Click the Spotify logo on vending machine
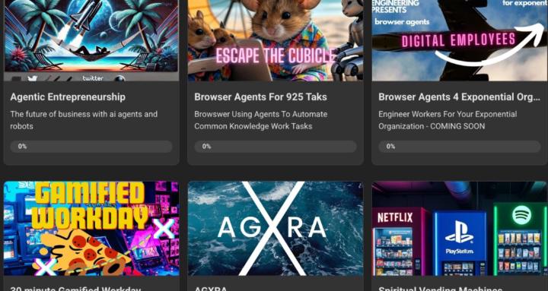The image size is (548, 291). (521, 215)
